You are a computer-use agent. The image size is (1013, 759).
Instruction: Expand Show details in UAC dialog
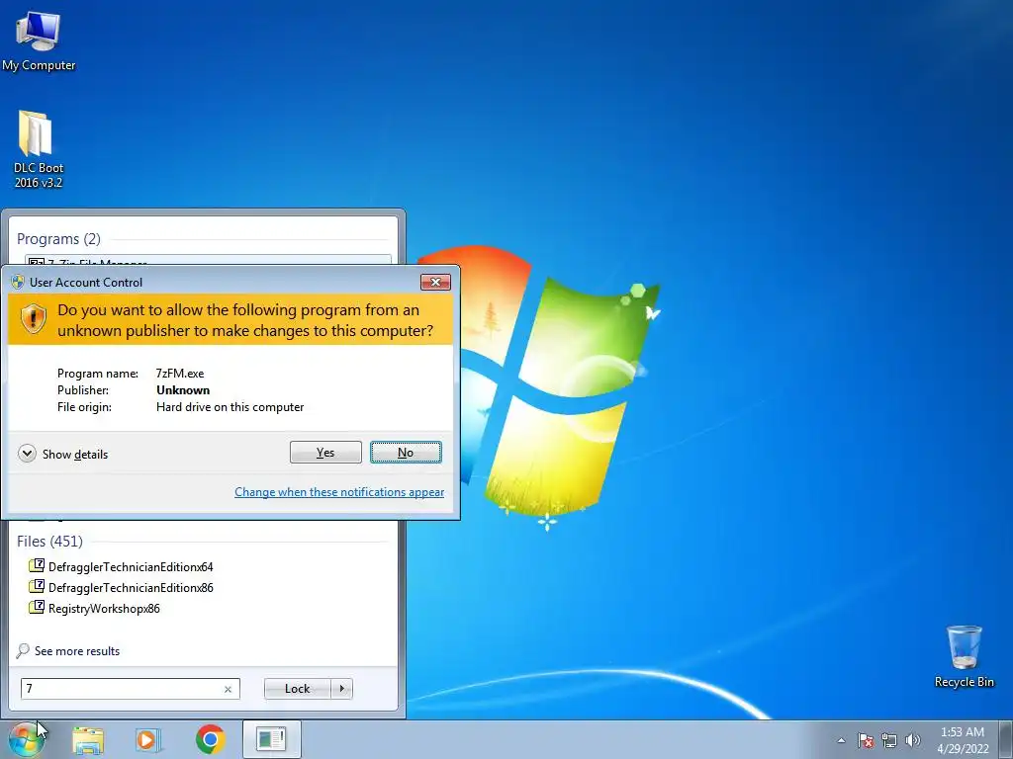pyautogui.click(x=62, y=454)
